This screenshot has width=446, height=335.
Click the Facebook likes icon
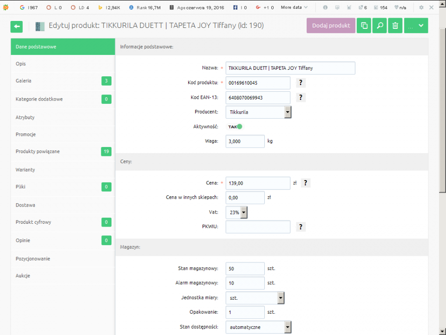(x=235, y=7)
